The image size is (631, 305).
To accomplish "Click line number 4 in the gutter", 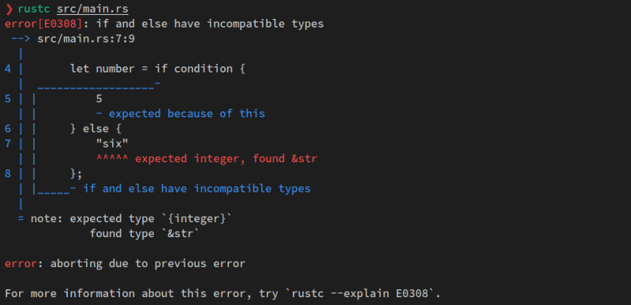I will click(8, 69).
